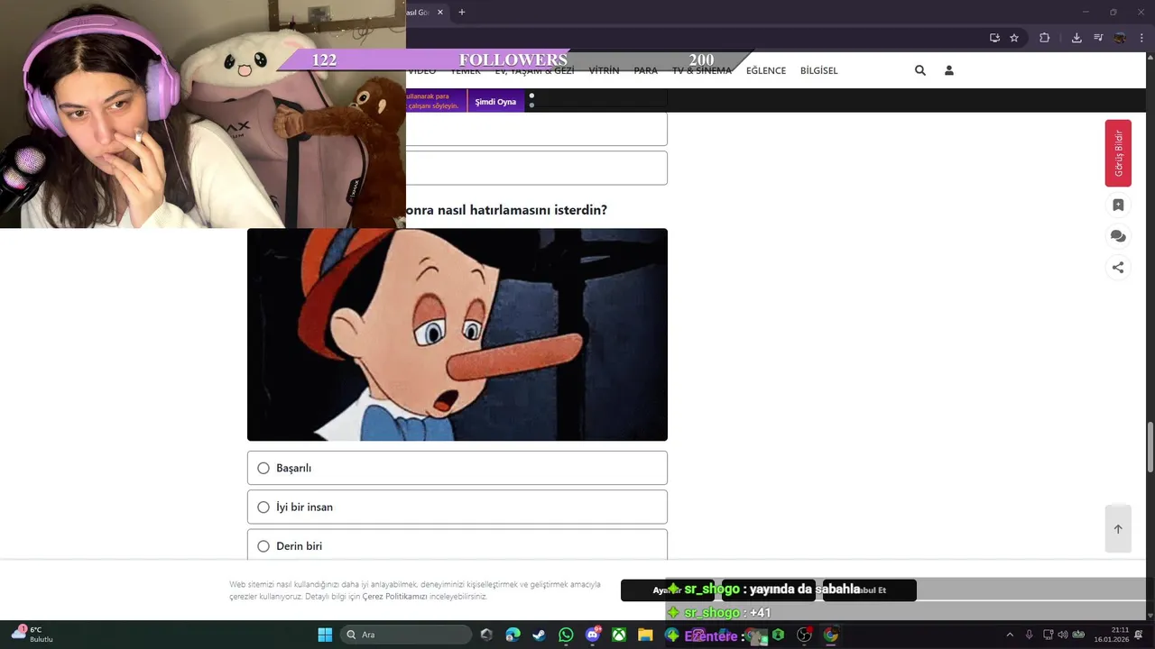Open Microsoft Edge from the taskbar

(x=513, y=635)
